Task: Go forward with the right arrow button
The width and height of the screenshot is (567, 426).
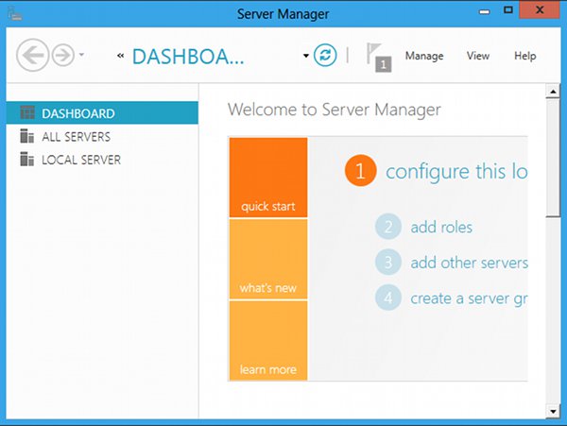Action: 63,56
